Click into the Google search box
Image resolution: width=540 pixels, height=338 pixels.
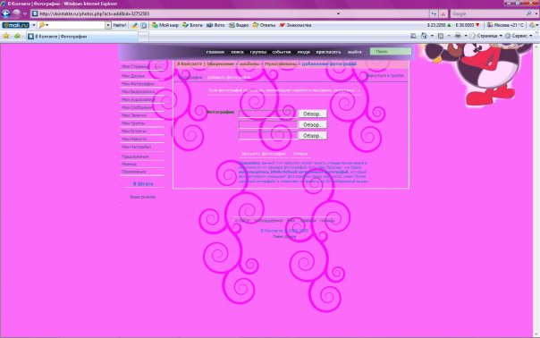(487, 13)
